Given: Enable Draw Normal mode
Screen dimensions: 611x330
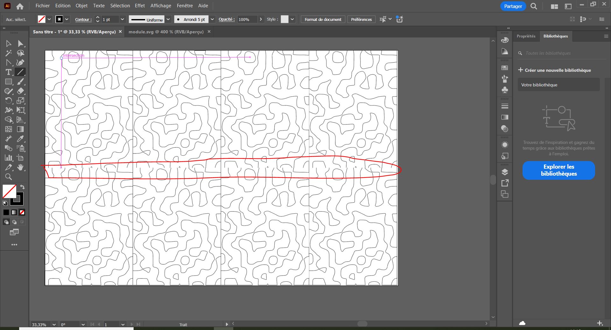Looking at the screenshot, I should tap(6, 222).
